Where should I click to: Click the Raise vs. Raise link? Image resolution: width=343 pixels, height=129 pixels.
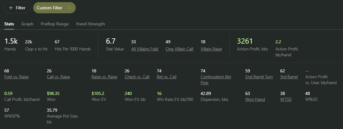pos(104,77)
